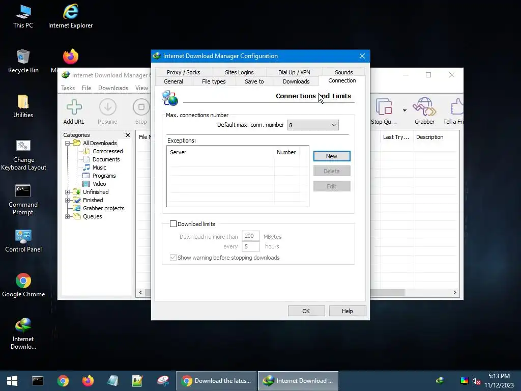This screenshot has height=391, width=521.
Task: Collapse the All Downloads tree node
Action: 68,143
